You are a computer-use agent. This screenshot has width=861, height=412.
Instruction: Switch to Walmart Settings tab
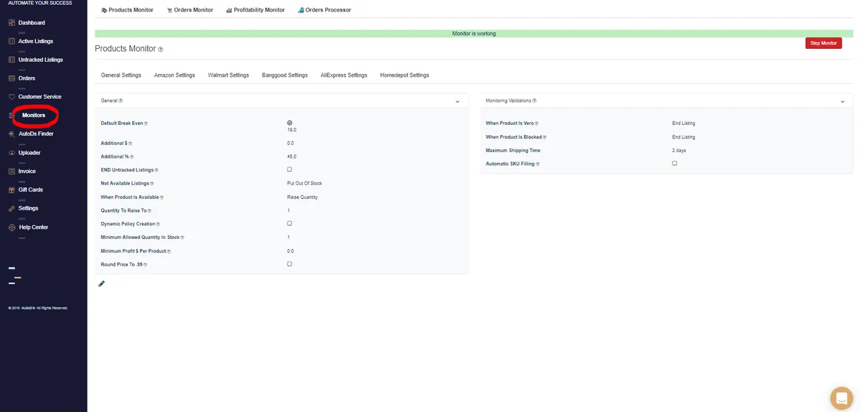pyautogui.click(x=228, y=75)
